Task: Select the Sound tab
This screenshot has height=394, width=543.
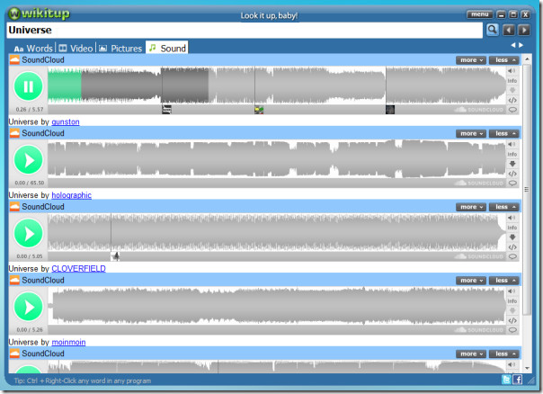Action: [167, 48]
